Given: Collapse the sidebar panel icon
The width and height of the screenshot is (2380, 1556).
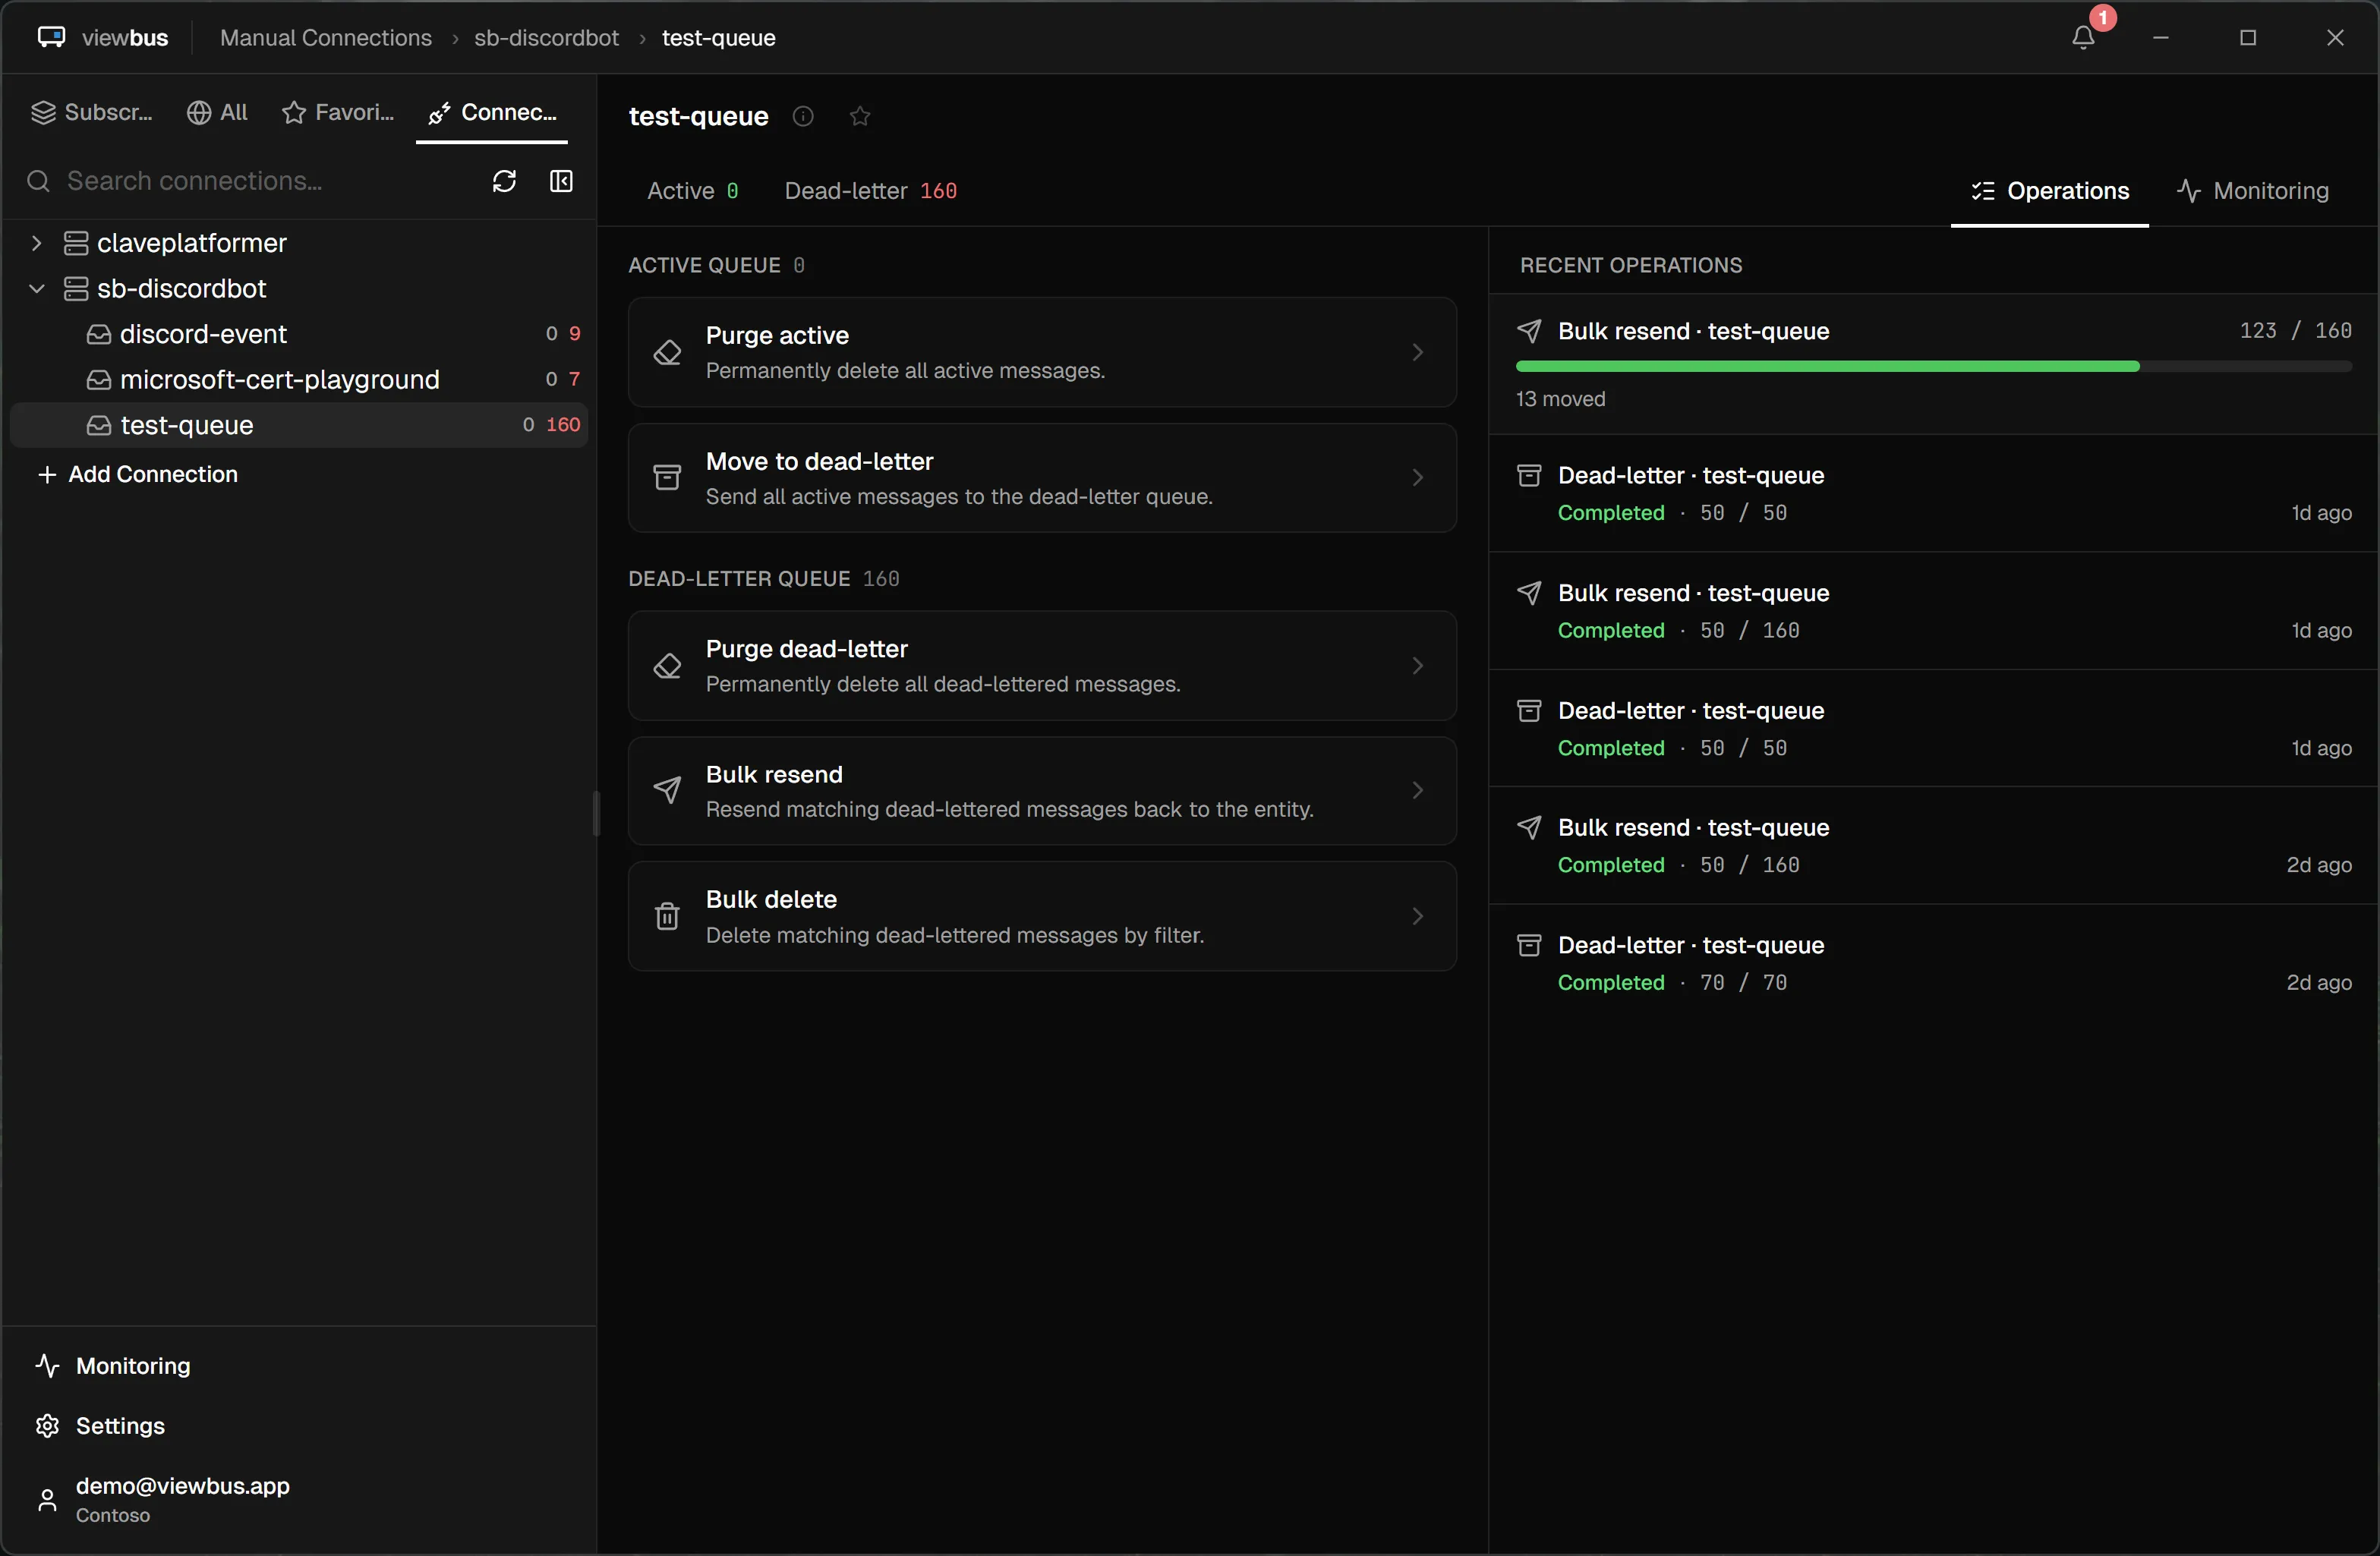Looking at the screenshot, I should [561, 181].
